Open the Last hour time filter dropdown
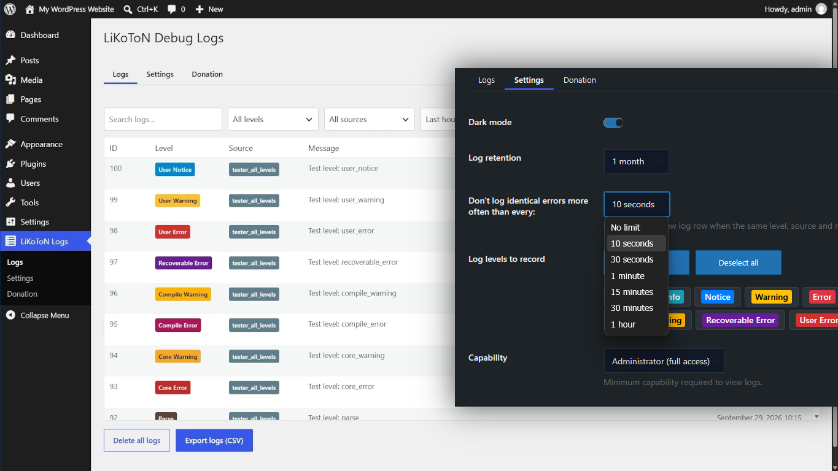This screenshot has height=471, width=838. click(x=438, y=120)
